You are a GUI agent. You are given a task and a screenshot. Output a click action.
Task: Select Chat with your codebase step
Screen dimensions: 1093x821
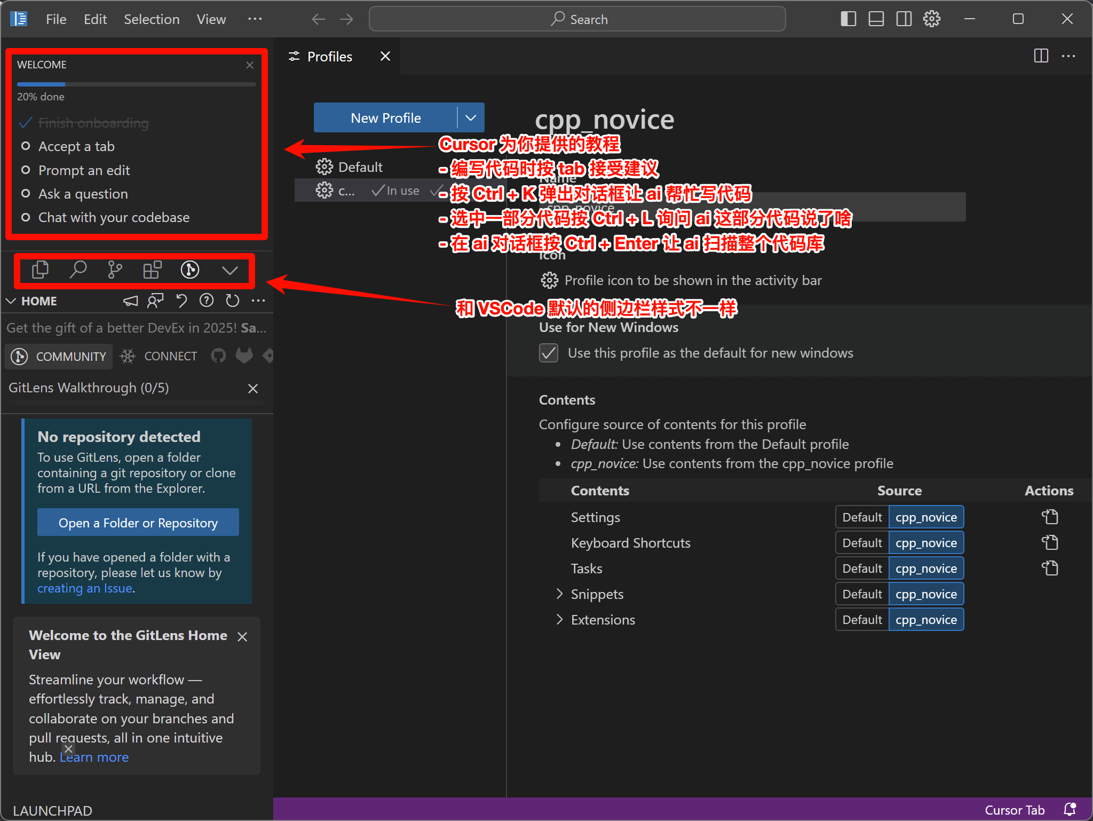114,217
